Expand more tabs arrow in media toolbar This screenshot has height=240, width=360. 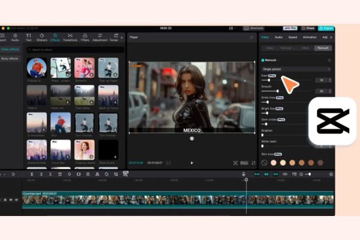point(122,37)
